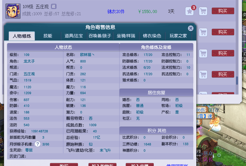
Task: Click the 龙太子 character avatar thumbnail
Action: 13,11
